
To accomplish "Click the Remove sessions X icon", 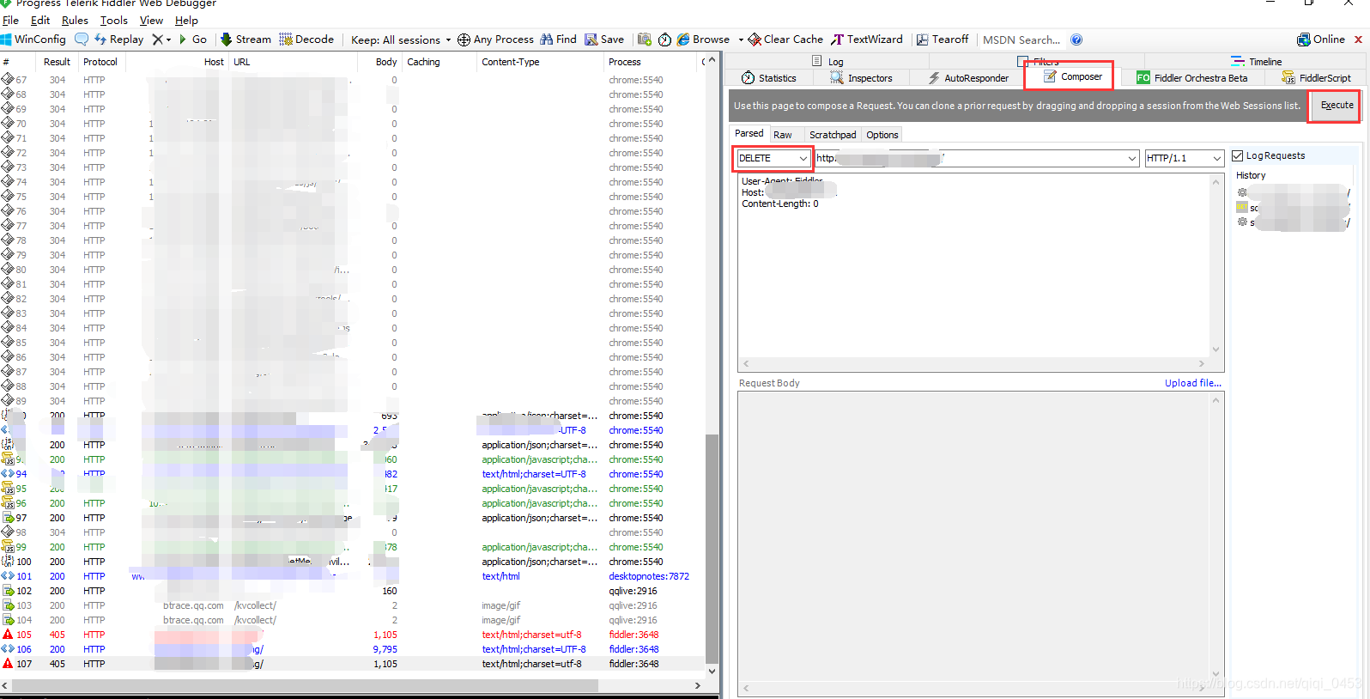I will pyautogui.click(x=157, y=40).
